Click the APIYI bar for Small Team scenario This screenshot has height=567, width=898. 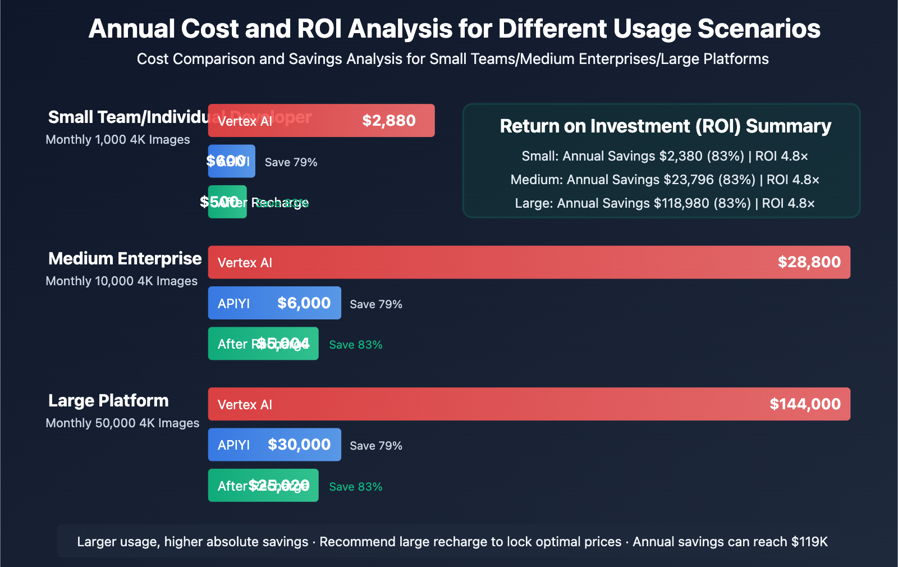point(231,161)
